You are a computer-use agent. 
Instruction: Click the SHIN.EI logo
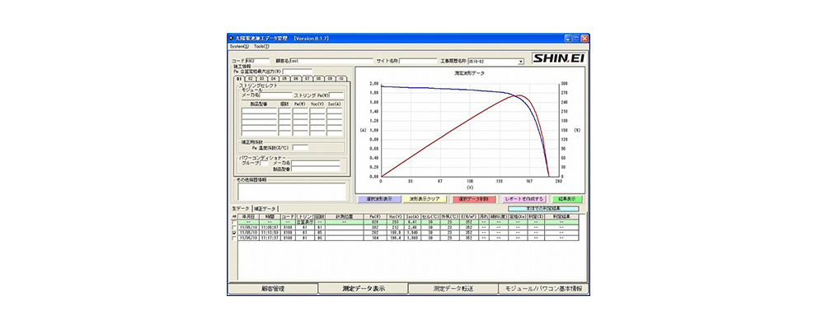click(x=559, y=58)
